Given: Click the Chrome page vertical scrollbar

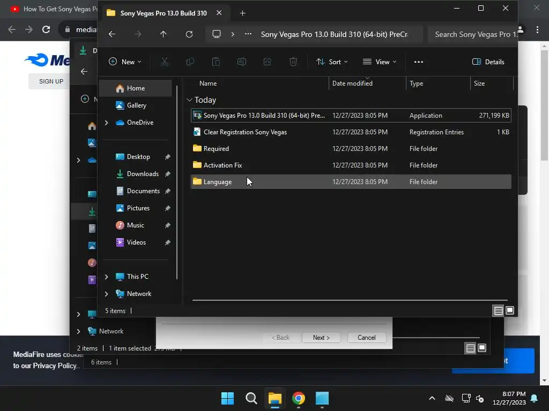Looking at the screenshot, I should click(544, 105).
